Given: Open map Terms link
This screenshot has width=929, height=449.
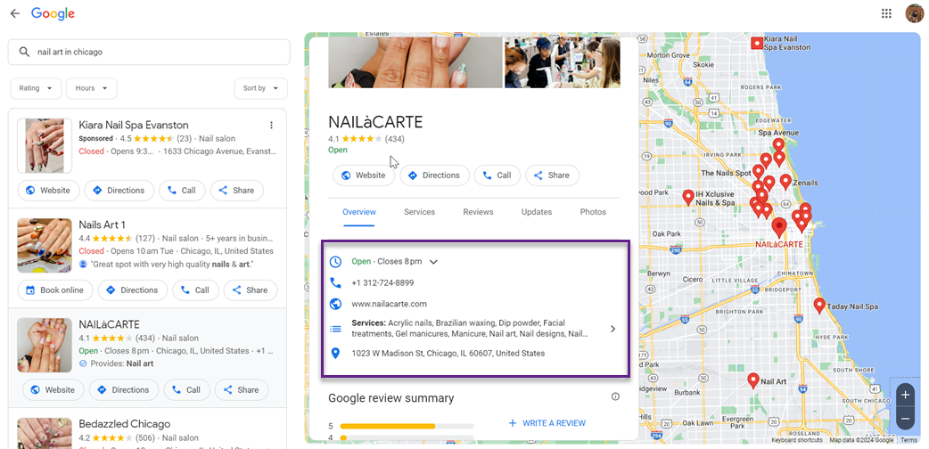Looking at the screenshot, I should [908, 440].
